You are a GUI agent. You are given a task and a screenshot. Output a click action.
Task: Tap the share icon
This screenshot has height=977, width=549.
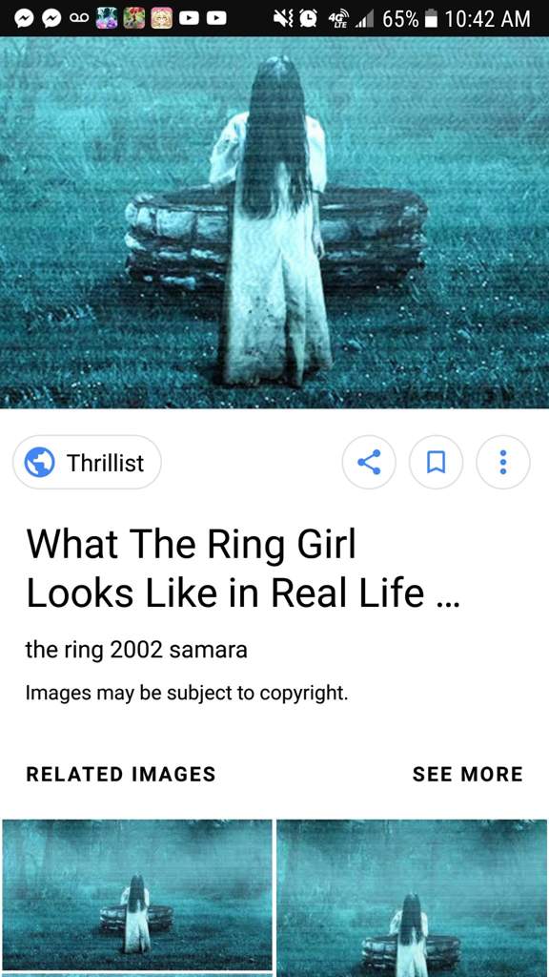tap(369, 463)
